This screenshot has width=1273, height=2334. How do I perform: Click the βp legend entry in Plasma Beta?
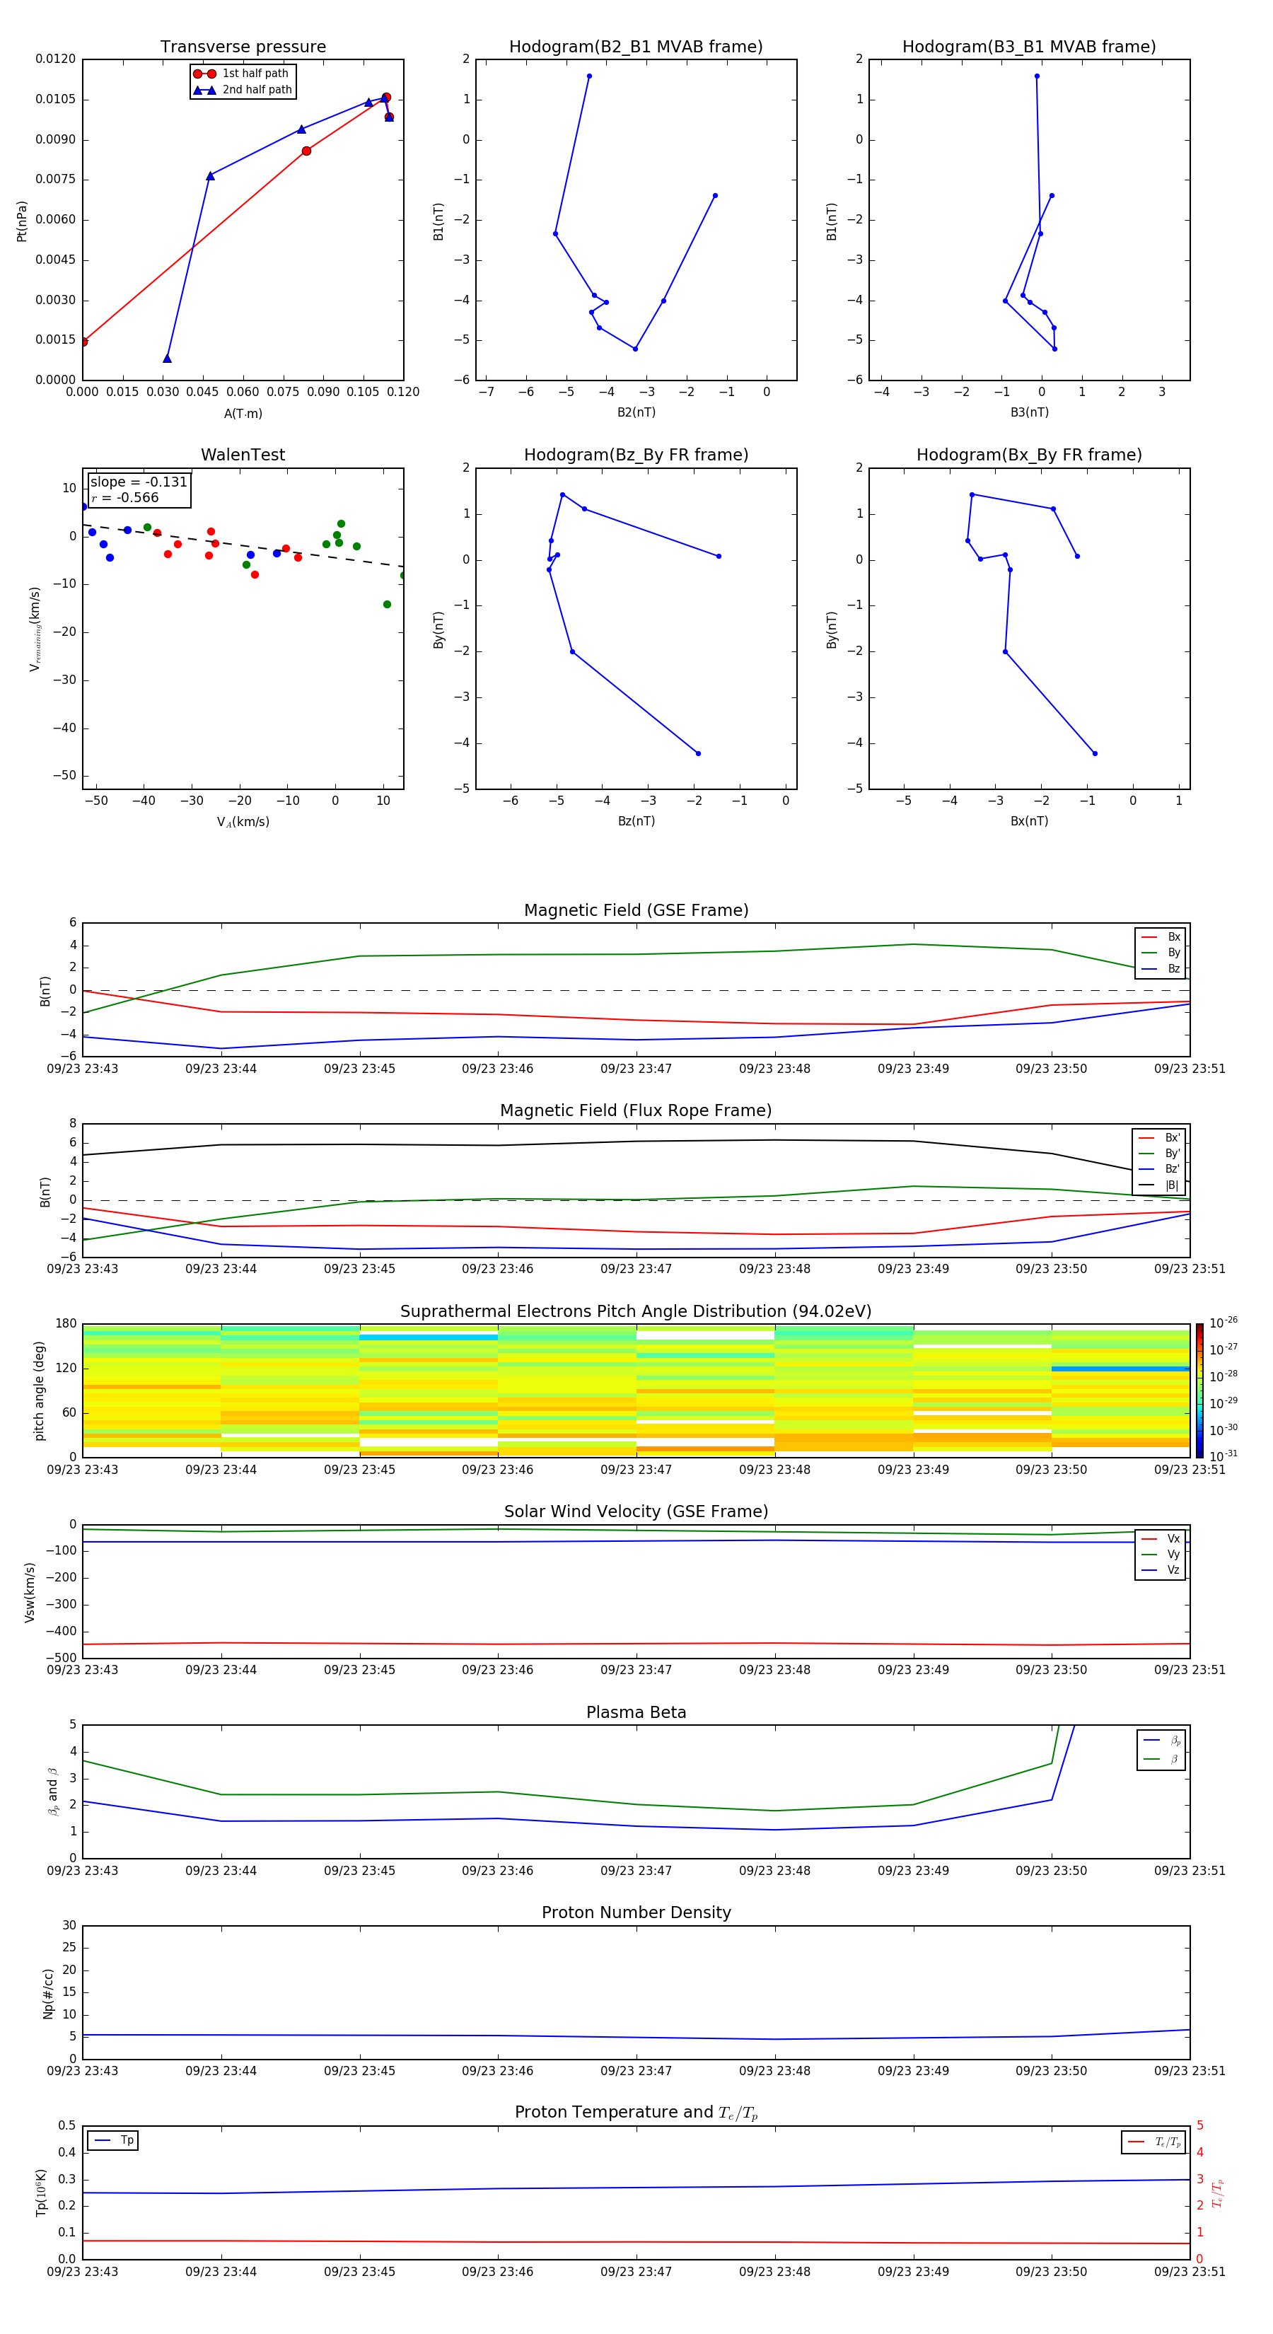click(x=1161, y=1741)
